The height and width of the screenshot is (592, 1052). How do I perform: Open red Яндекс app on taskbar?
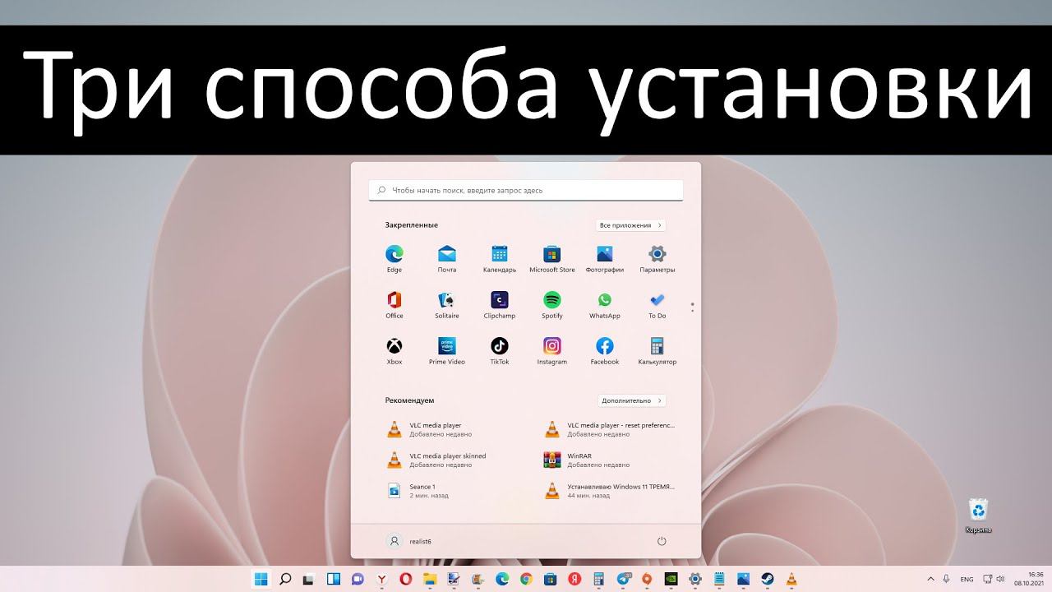[x=574, y=579]
